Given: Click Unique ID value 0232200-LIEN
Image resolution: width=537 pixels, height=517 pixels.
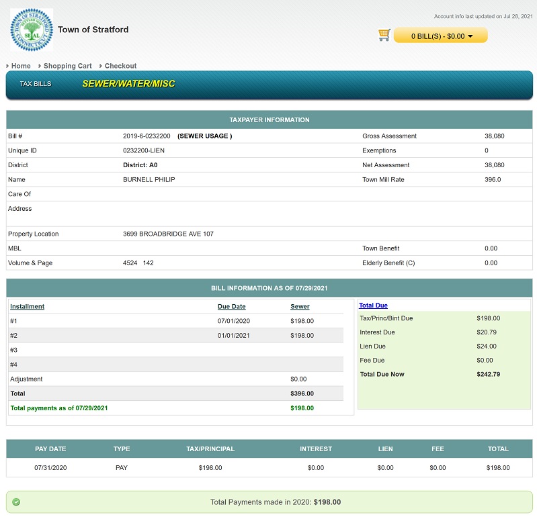Looking at the screenshot, I should [x=144, y=150].
